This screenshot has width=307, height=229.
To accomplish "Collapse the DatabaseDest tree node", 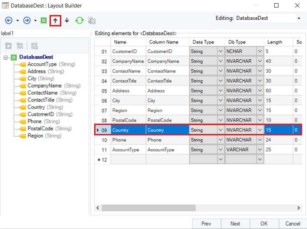I will click(5, 57).
